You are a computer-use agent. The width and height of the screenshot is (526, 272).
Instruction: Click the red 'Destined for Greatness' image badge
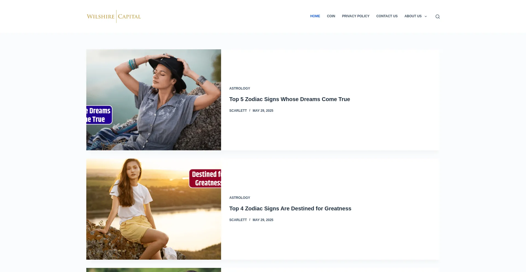pyautogui.click(x=205, y=179)
